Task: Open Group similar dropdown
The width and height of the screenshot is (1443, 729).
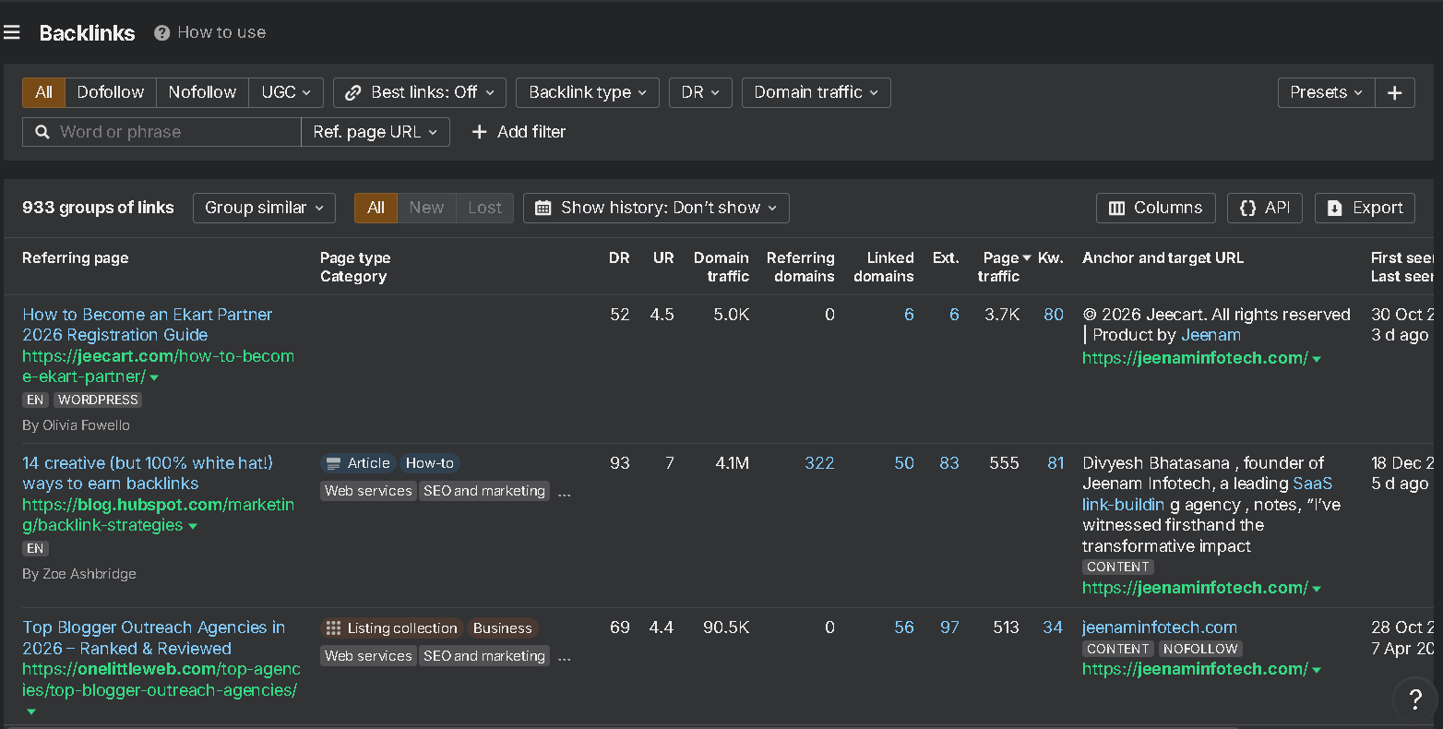Action: (264, 208)
